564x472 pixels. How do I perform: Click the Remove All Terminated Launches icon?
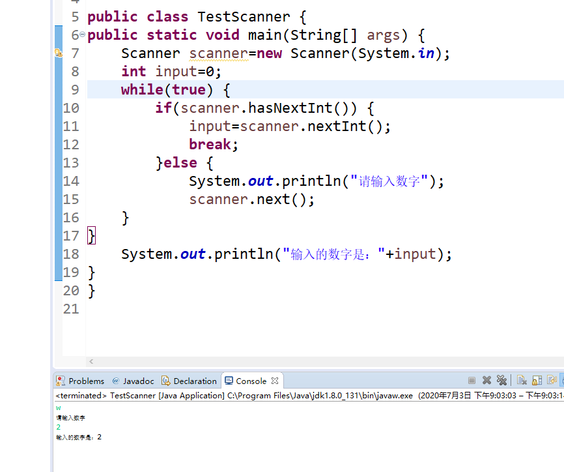[x=501, y=381]
